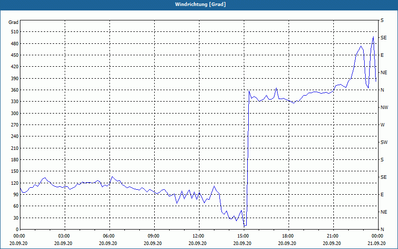
Task: Click the y-axis value 90
Action: 16,195
